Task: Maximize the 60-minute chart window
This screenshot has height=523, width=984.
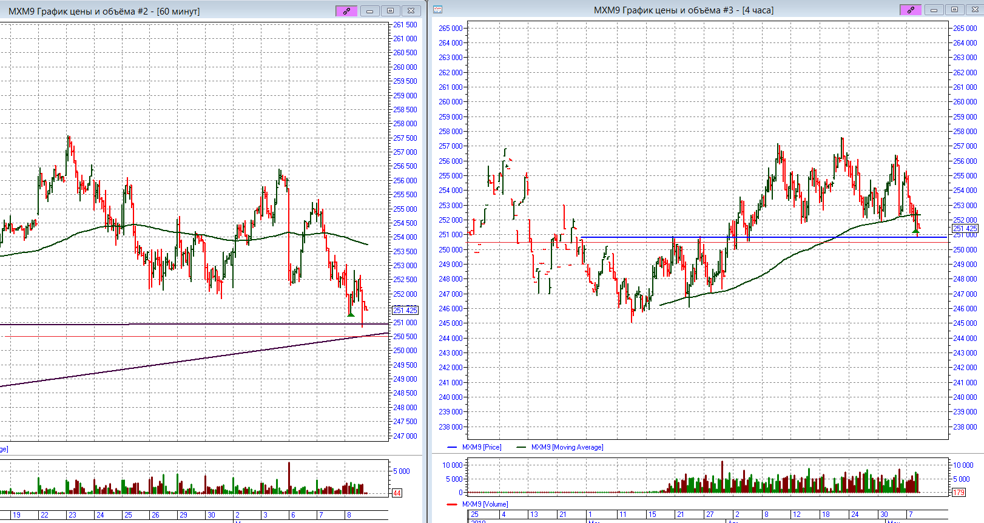Action: click(x=390, y=11)
